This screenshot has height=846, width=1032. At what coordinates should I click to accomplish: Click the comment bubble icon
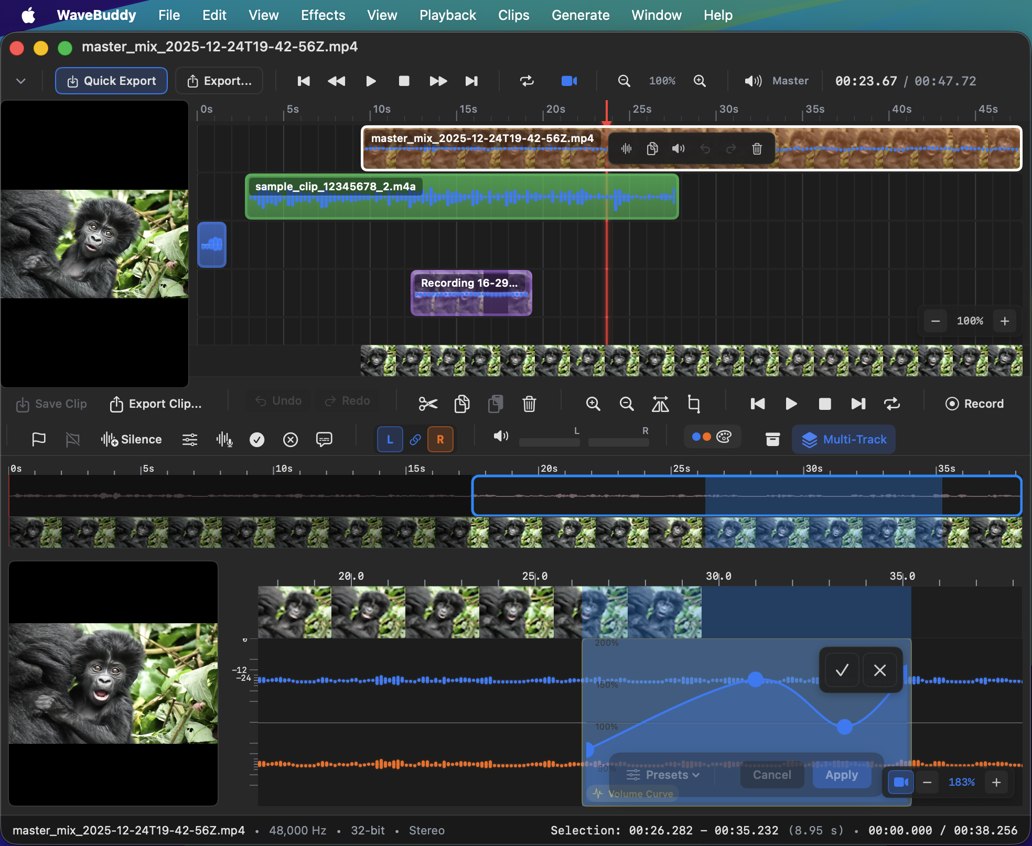[324, 439]
